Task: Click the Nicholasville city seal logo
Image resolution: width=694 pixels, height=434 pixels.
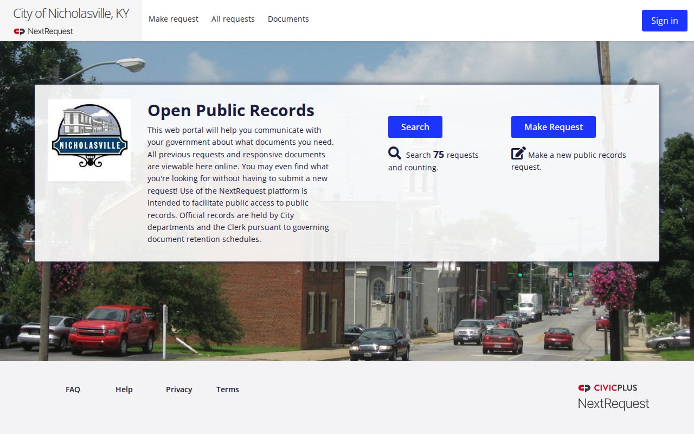Action: pyautogui.click(x=89, y=140)
